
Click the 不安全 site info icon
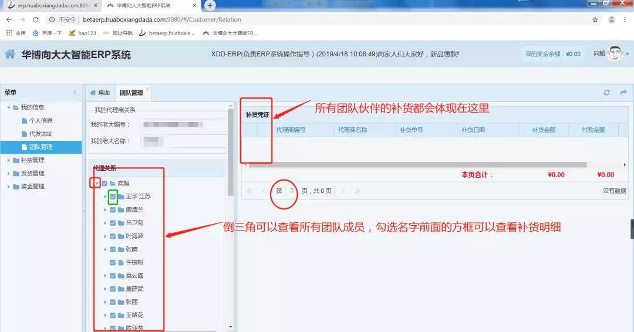52,19
